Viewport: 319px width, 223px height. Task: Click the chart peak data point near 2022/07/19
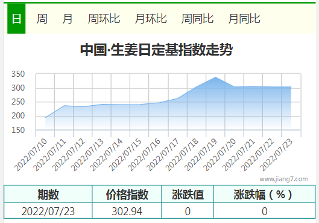pos(216,77)
